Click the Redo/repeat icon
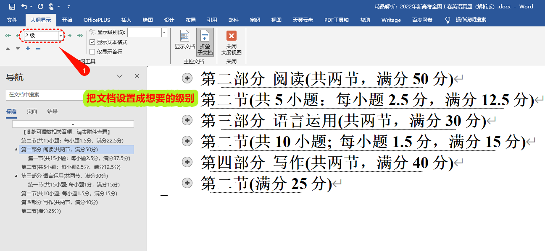Image resolution: width=545 pixels, height=251 pixels. 40,6
